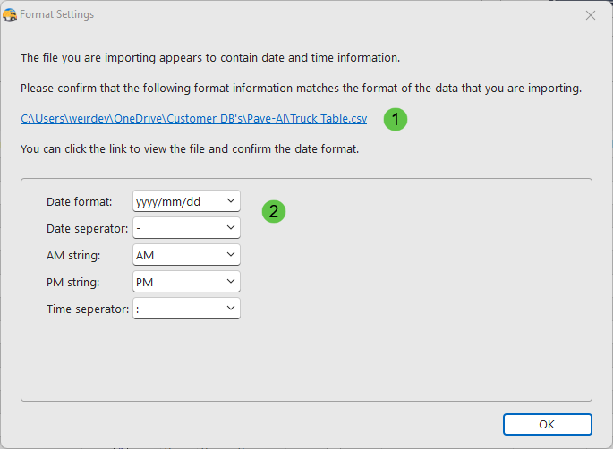Click the "PM string:" label
The image size is (613, 449).
click(73, 283)
